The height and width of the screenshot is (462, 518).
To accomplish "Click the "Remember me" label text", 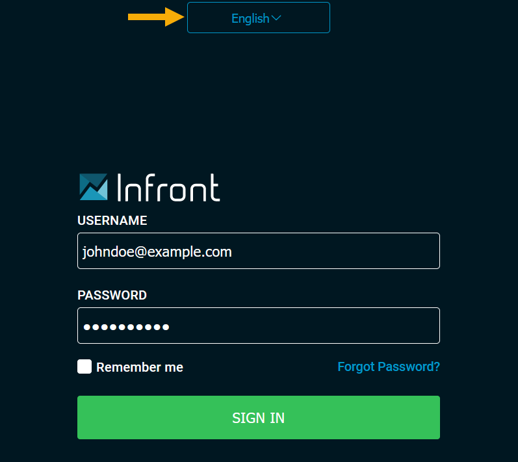I will pyautogui.click(x=140, y=367).
